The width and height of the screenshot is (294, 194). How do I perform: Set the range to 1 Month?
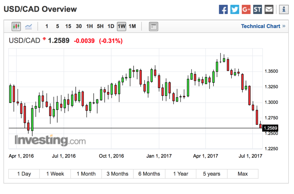pos(86,174)
